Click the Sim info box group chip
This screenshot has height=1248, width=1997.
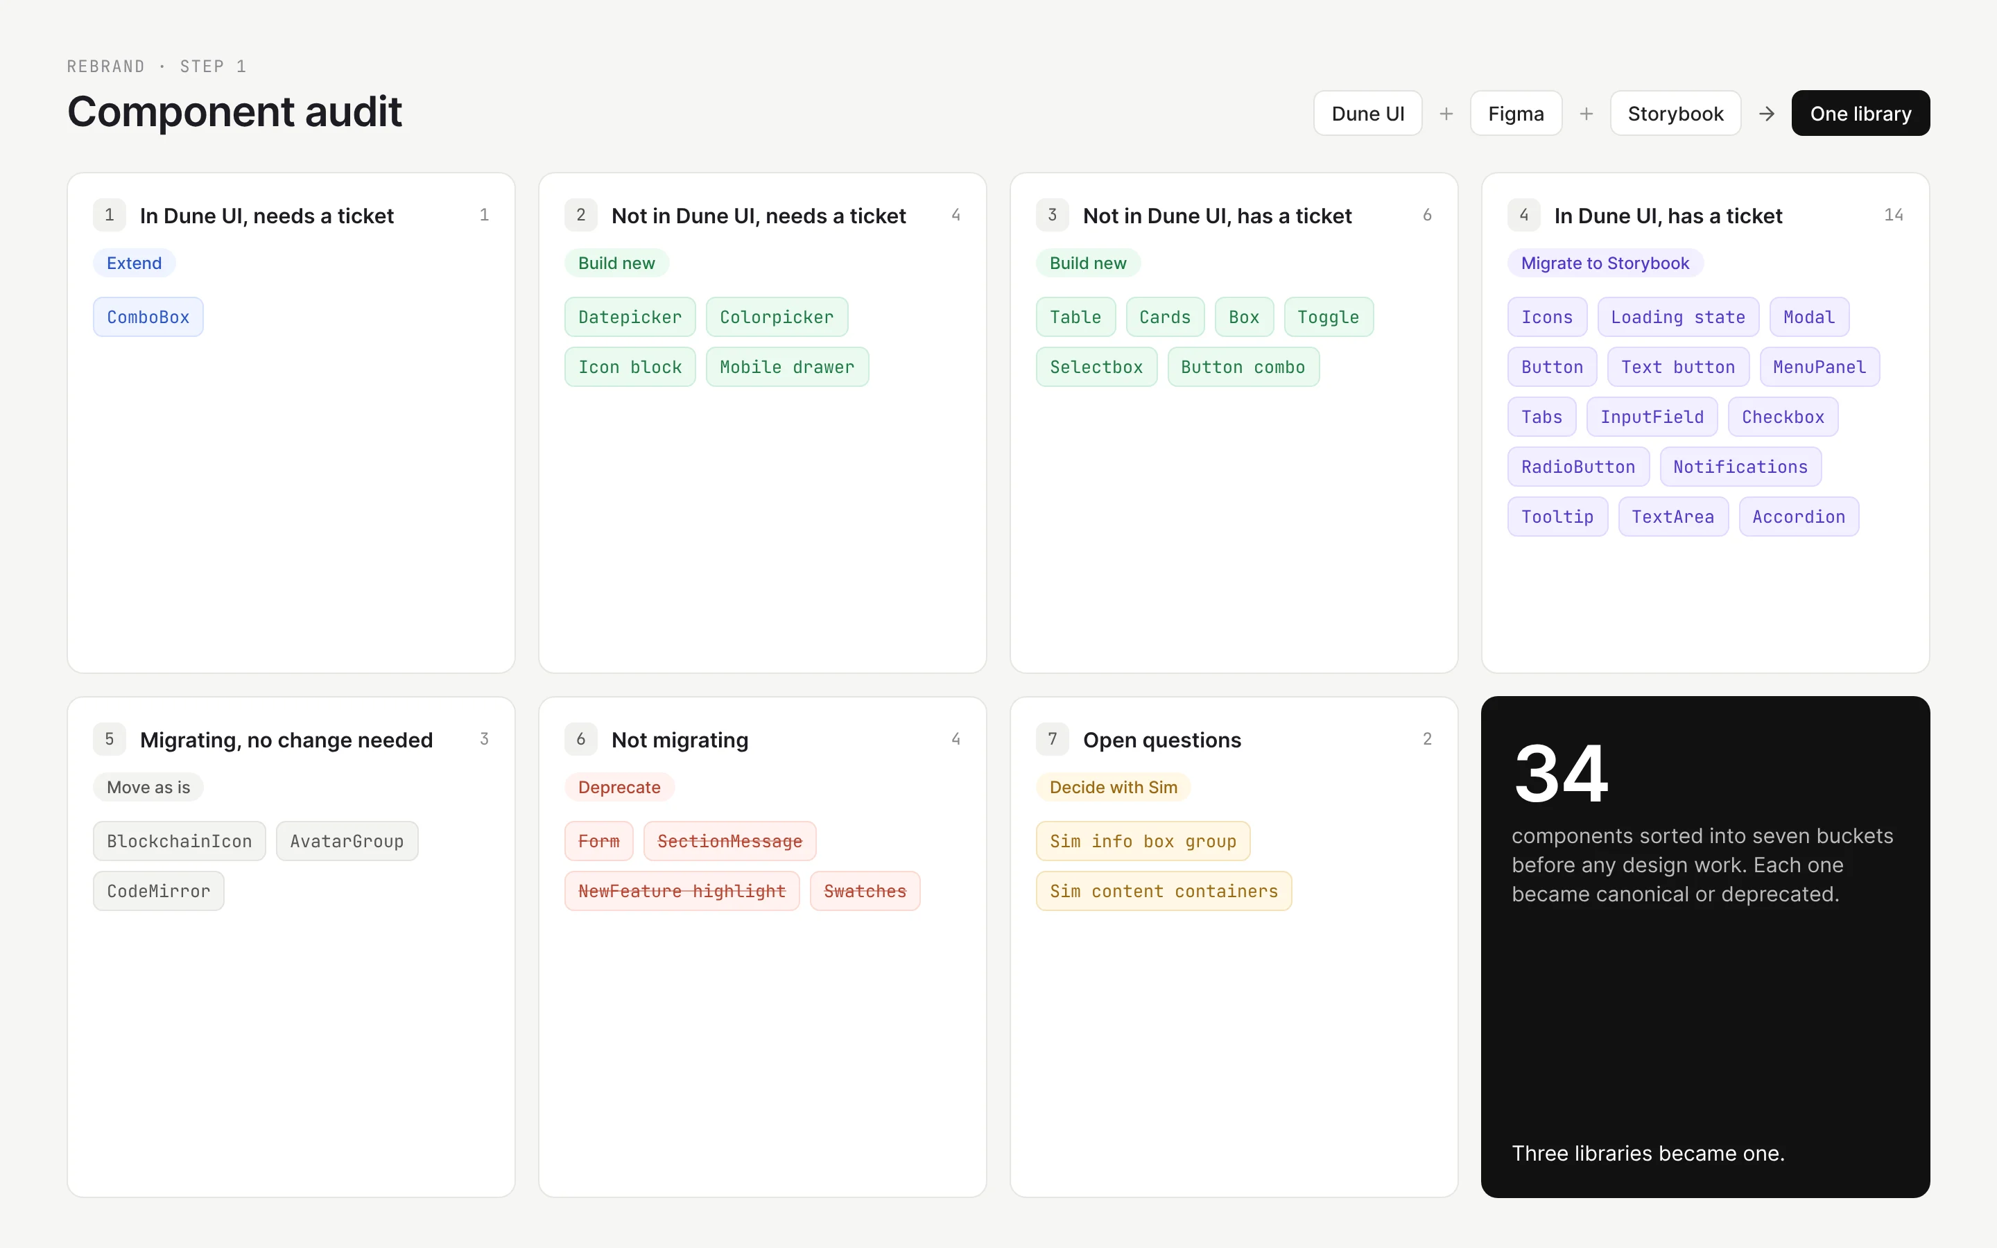click(1143, 841)
